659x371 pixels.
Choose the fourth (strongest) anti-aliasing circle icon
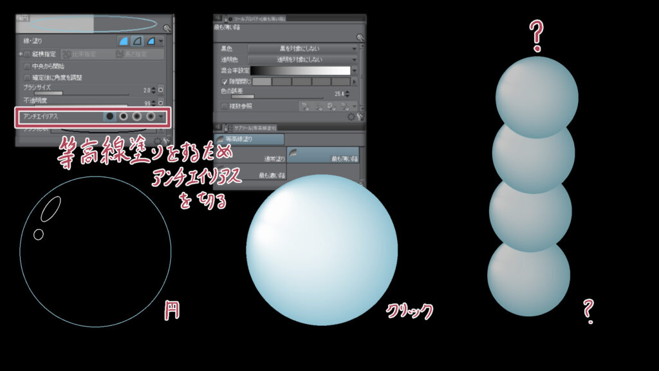click(x=151, y=117)
